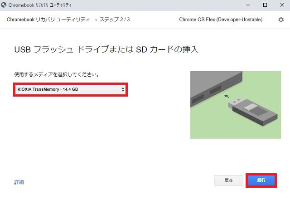The image size is (290, 200).
Task: Minimize the Recovery Utility window
Action: click(x=248, y=5)
